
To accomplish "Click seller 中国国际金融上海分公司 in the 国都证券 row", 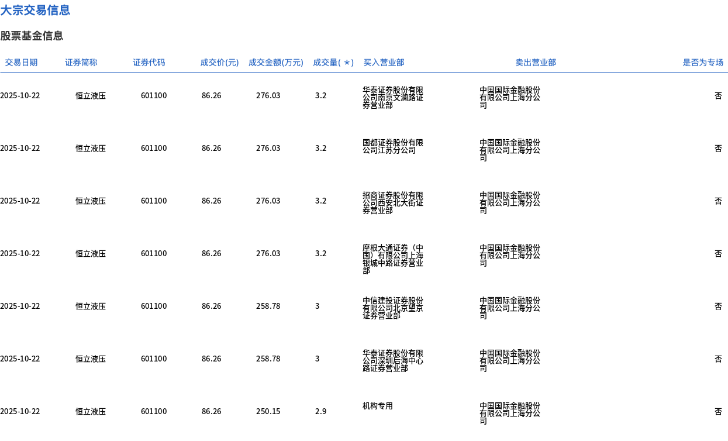I will [510, 150].
